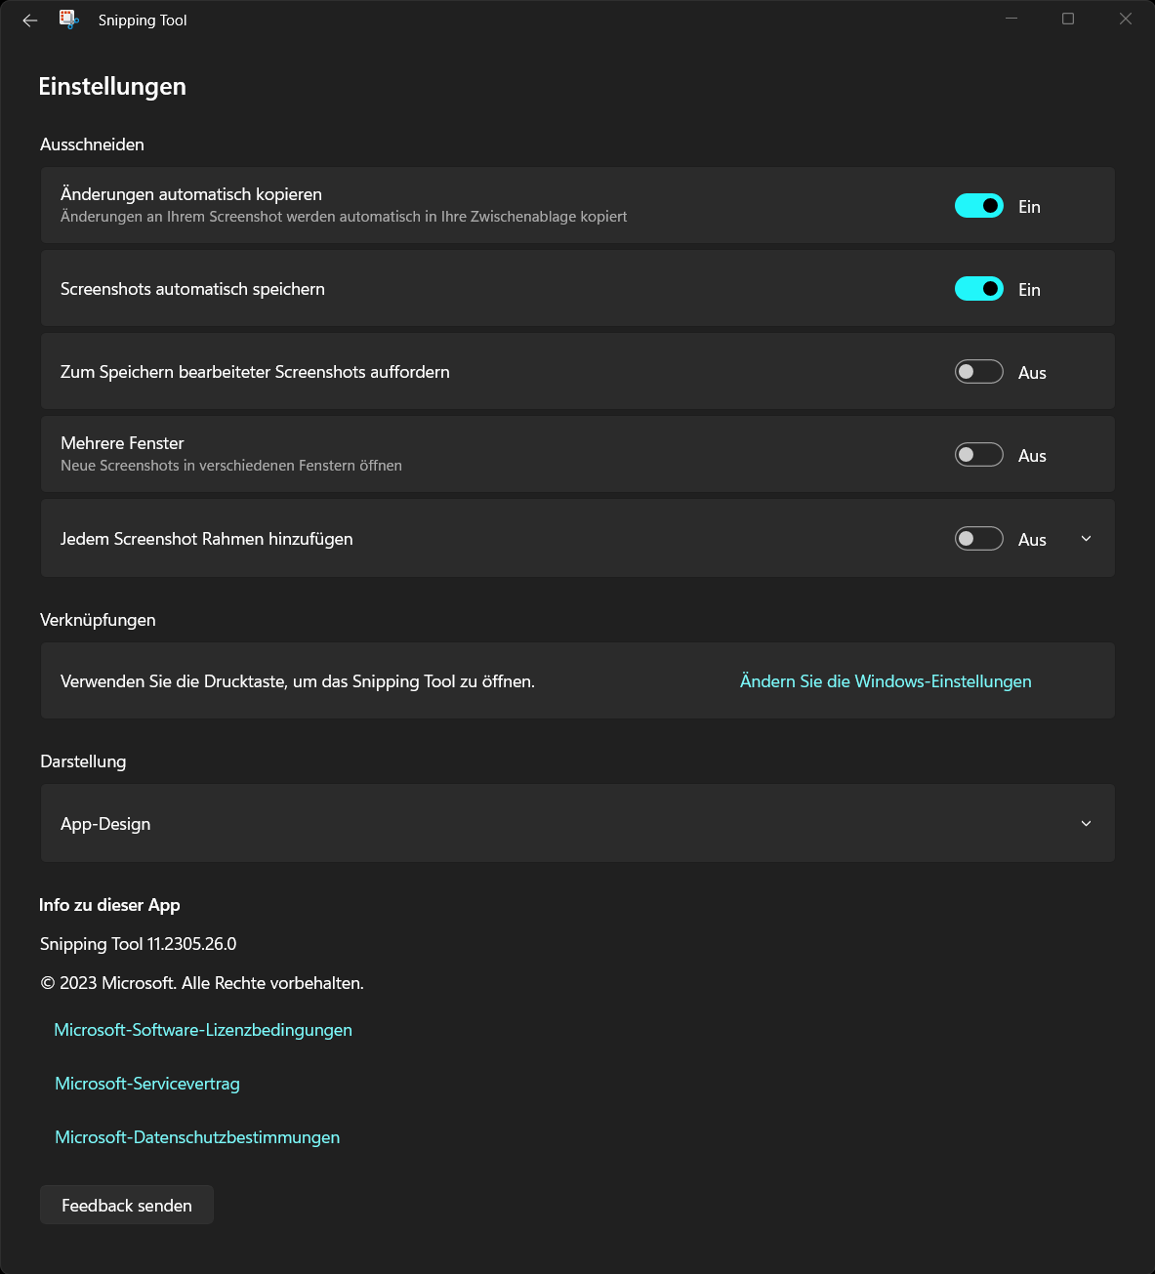Click the back arrow in title bar

[30, 20]
